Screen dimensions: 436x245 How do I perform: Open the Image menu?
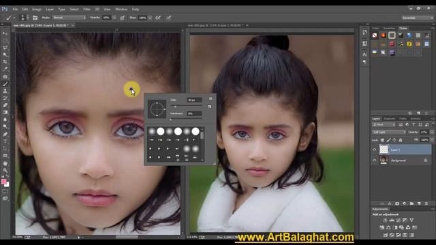pos(37,9)
